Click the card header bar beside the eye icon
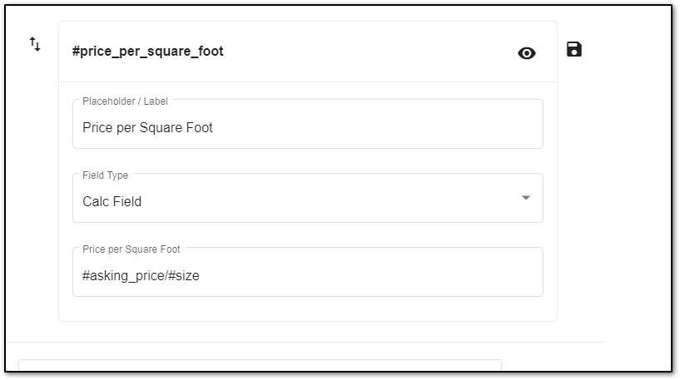Viewport: 680px width, 380px height. click(369, 52)
